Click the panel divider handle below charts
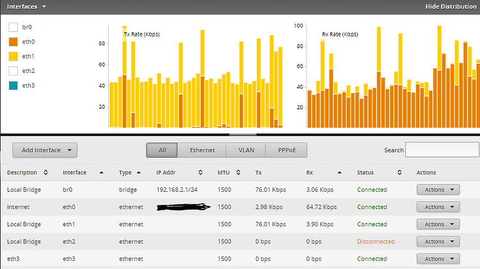The height and width of the screenshot is (269, 480). (243, 134)
